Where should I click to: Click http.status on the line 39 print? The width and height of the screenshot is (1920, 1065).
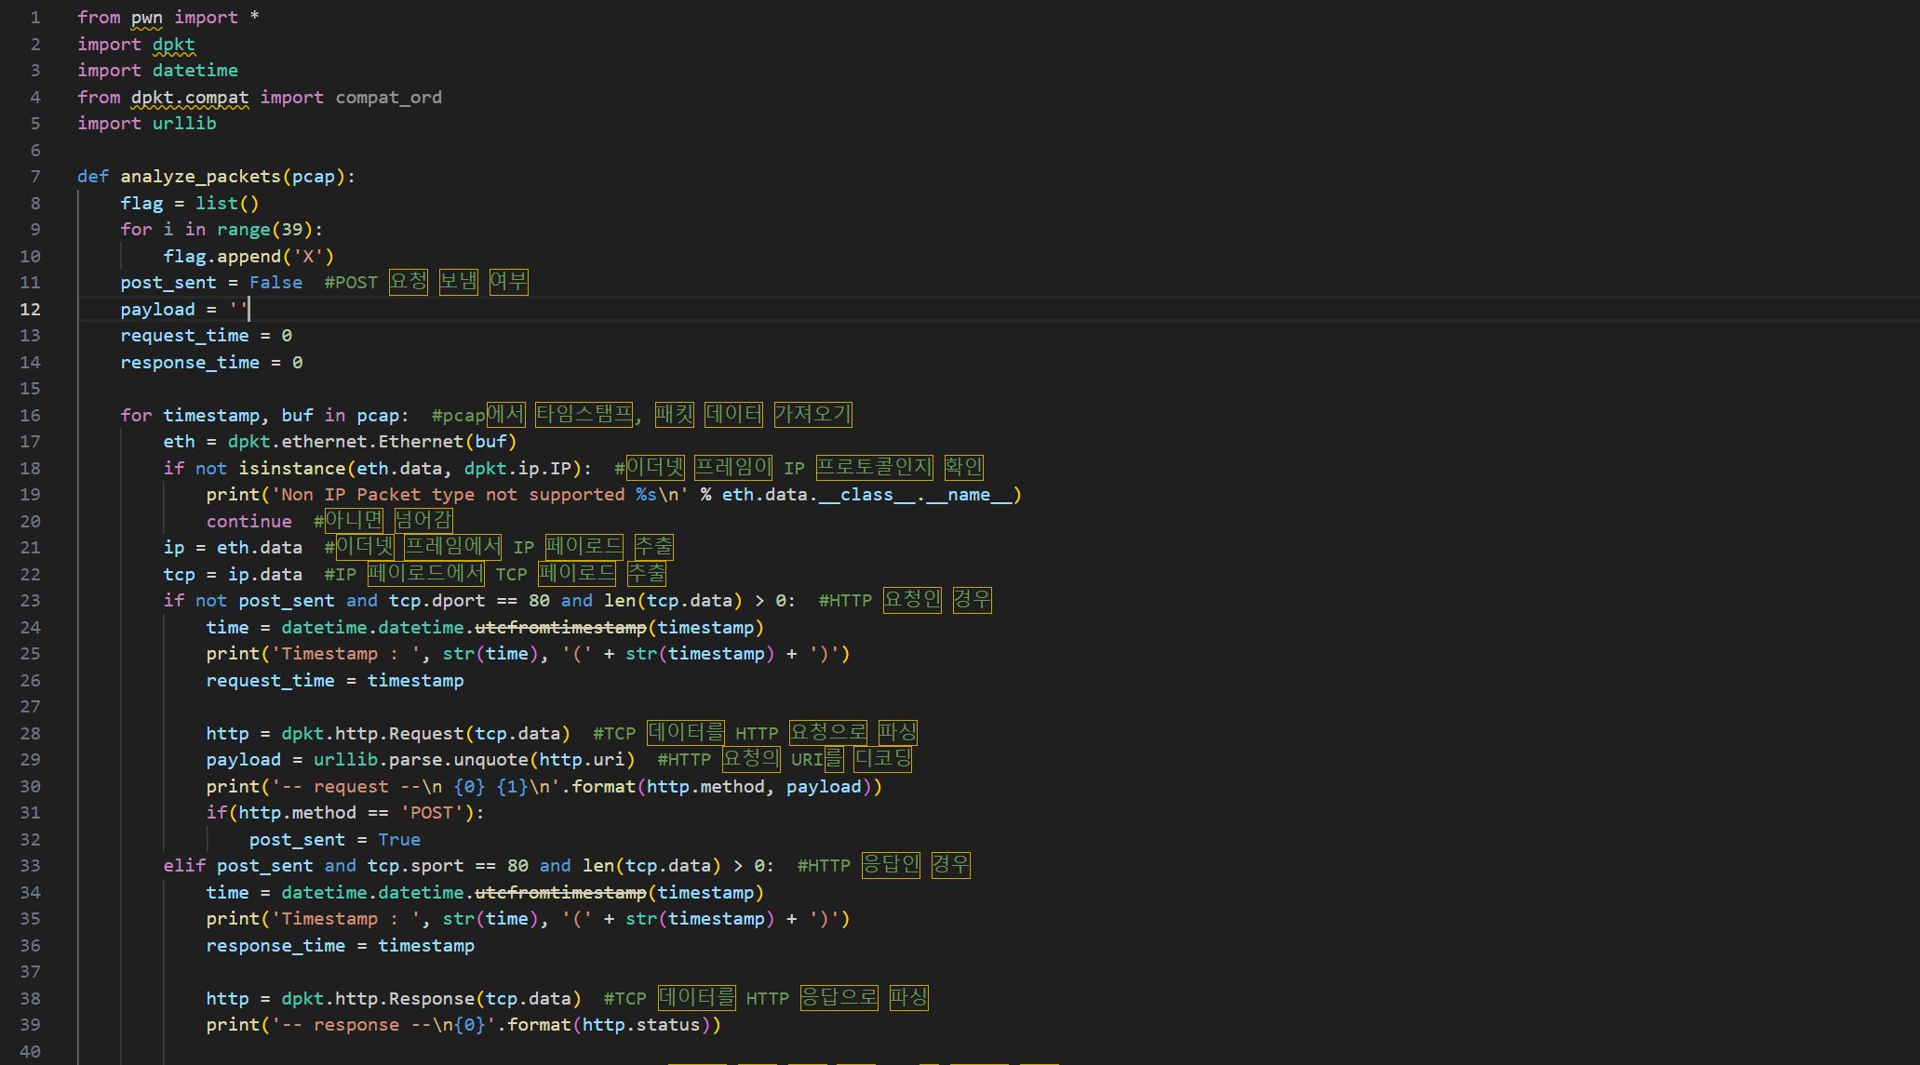640,1025
